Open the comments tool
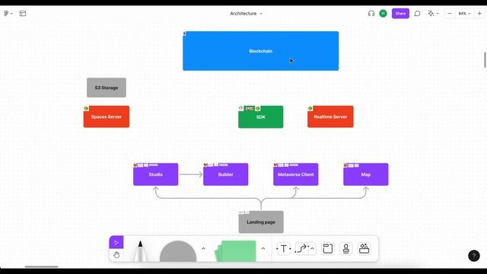Image resolution: width=487 pixels, height=274 pixels. point(418,14)
